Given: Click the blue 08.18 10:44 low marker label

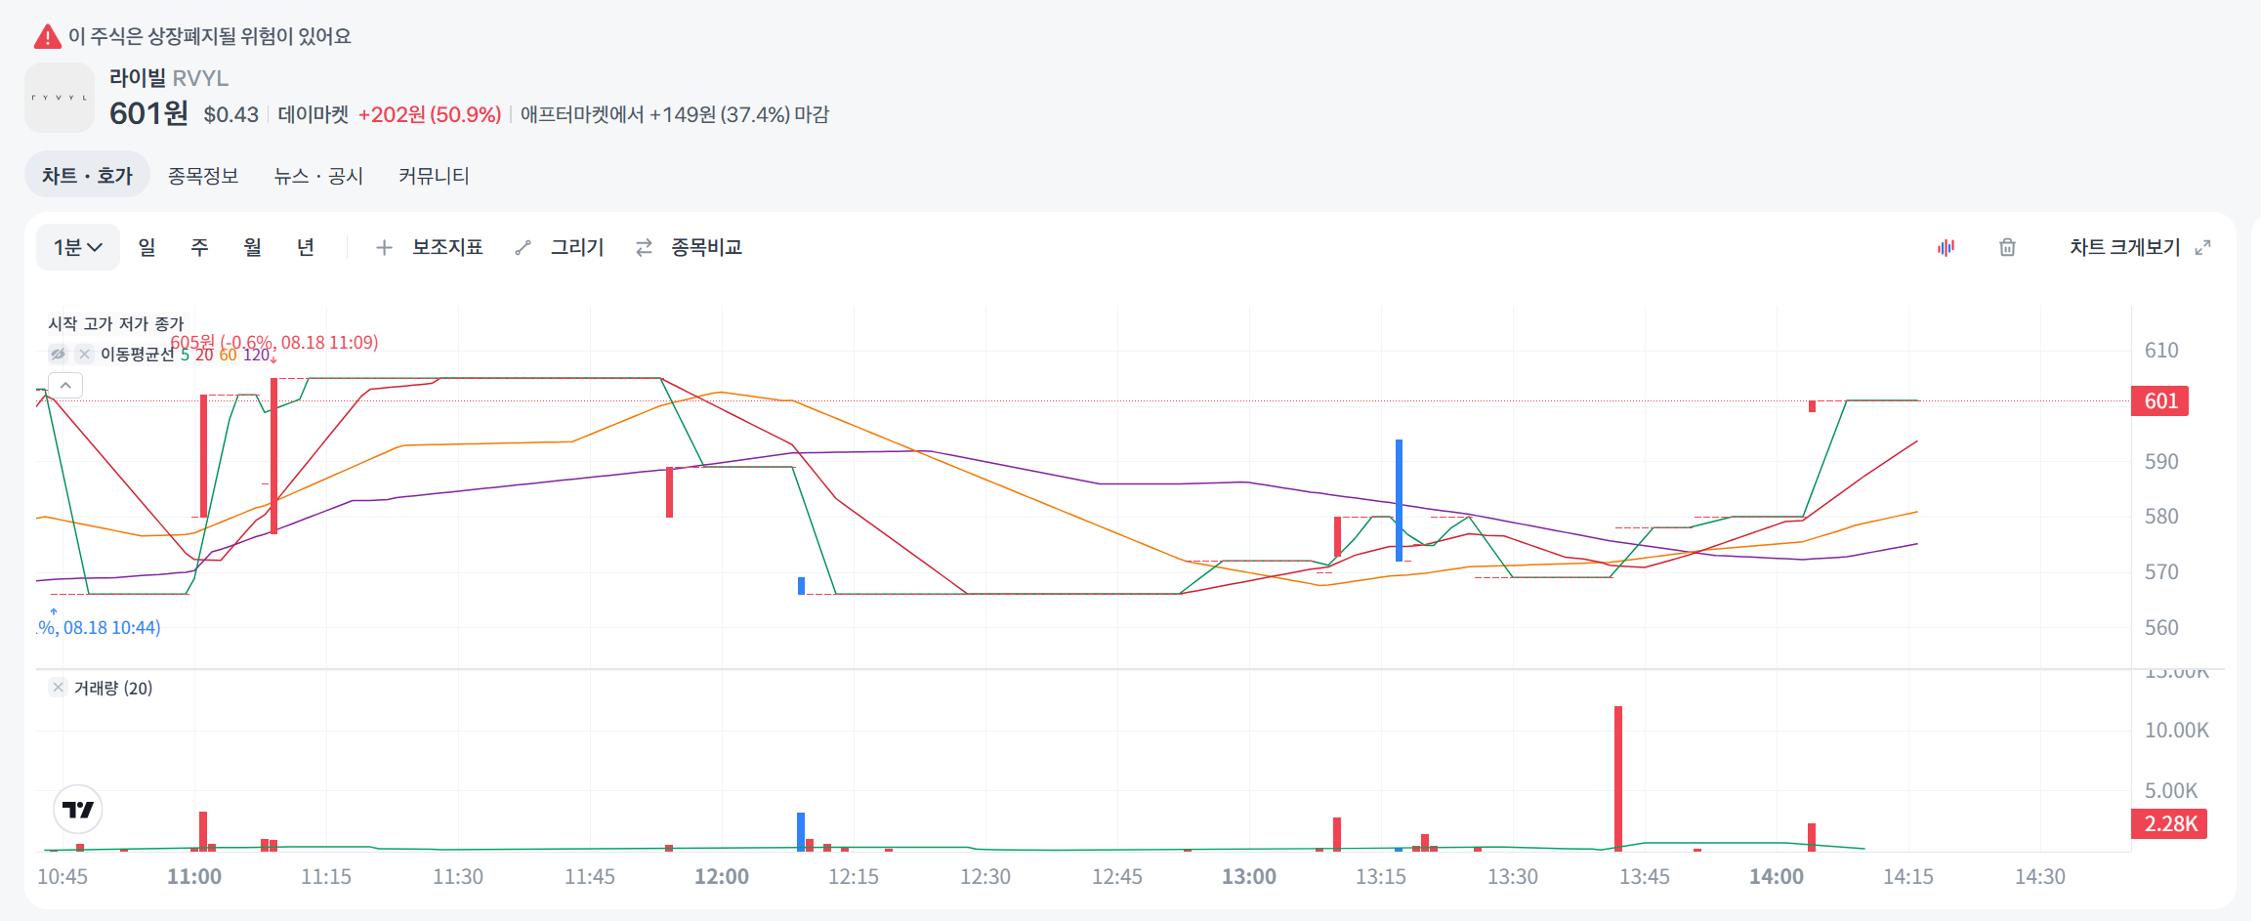Looking at the screenshot, I should point(99,627).
